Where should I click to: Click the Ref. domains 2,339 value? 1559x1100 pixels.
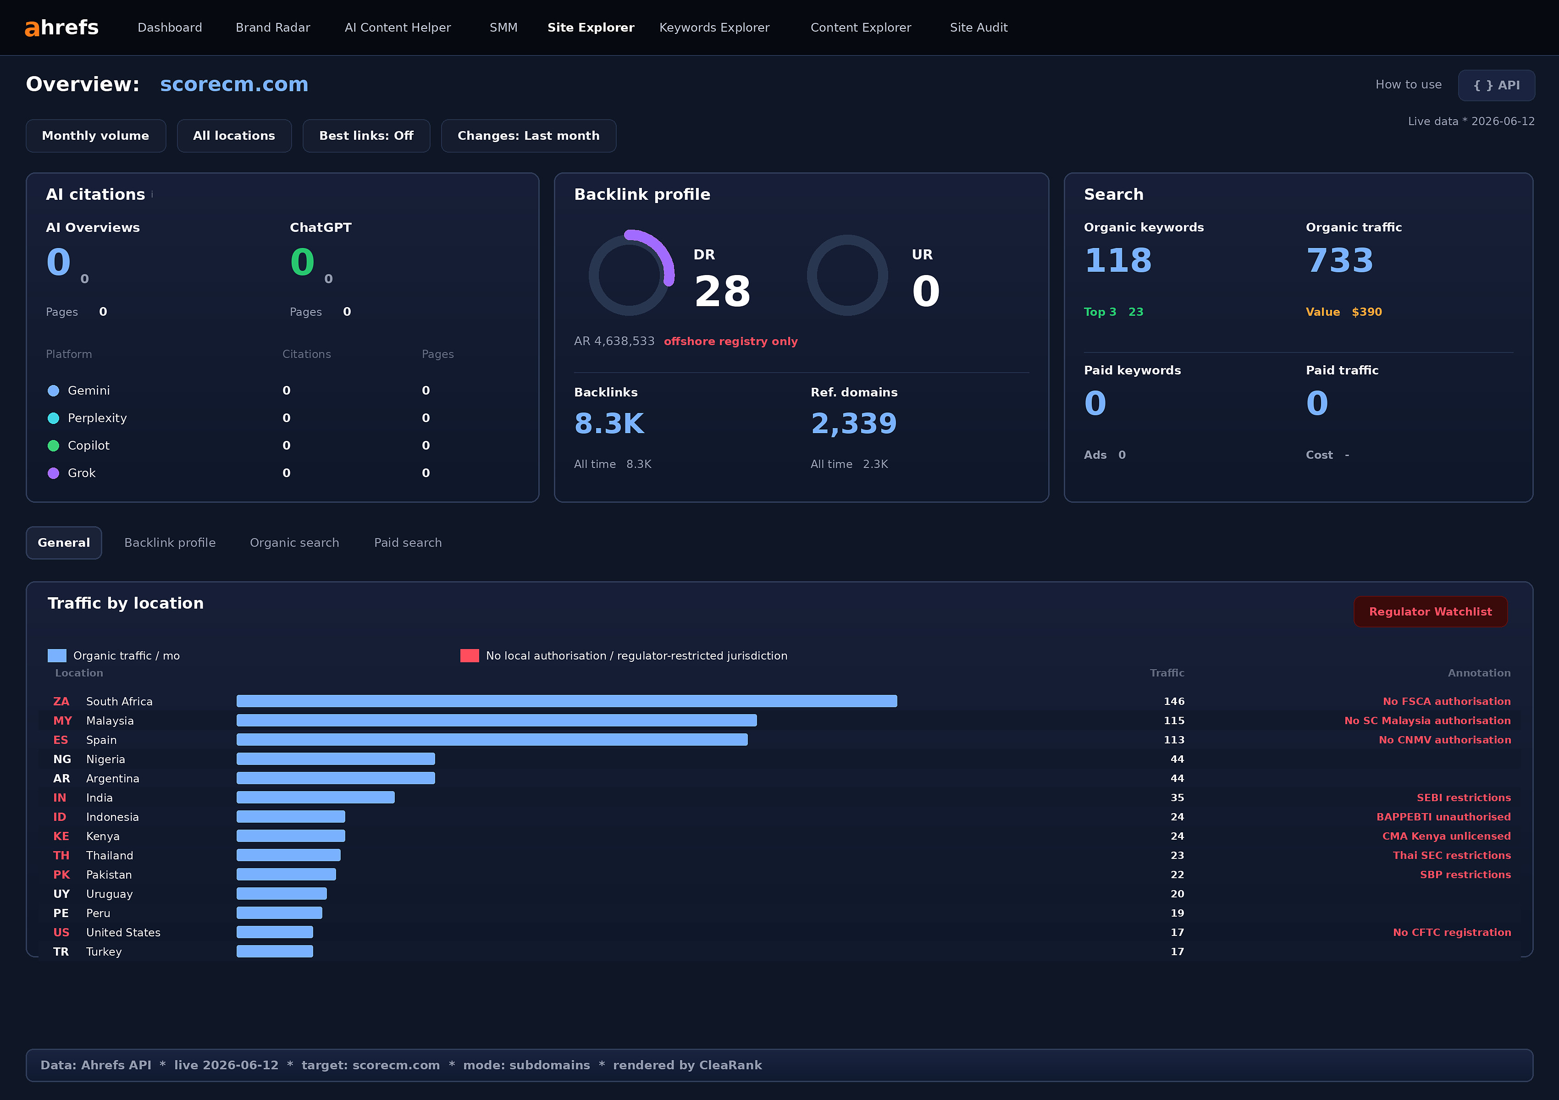(854, 424)
